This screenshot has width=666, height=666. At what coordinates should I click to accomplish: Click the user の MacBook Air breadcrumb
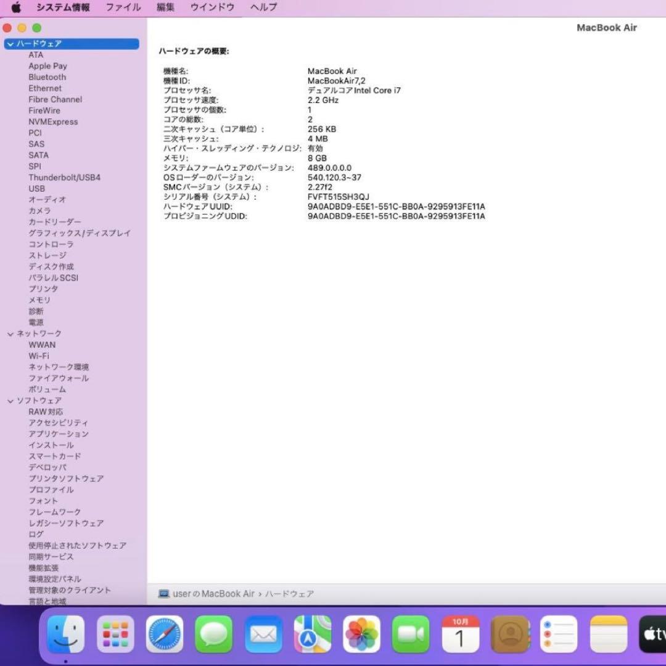(x=213, y=593)
